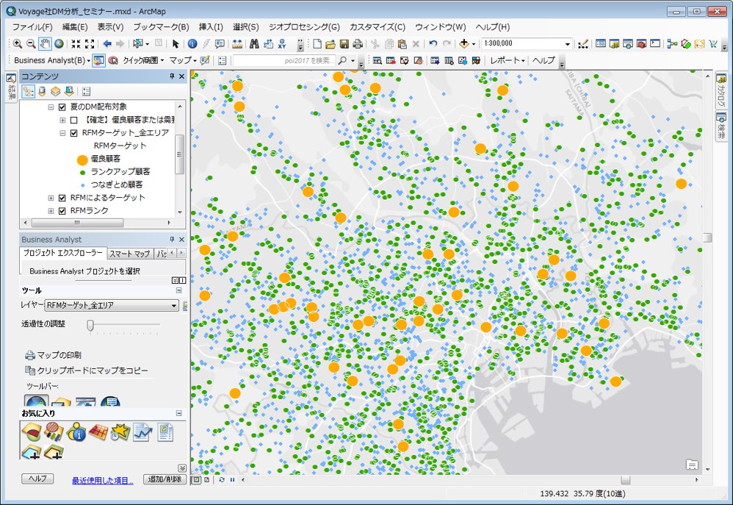Switch to the スマート マップ tab
This screenshot has height=505, width=733.
(x=130, y=254)
